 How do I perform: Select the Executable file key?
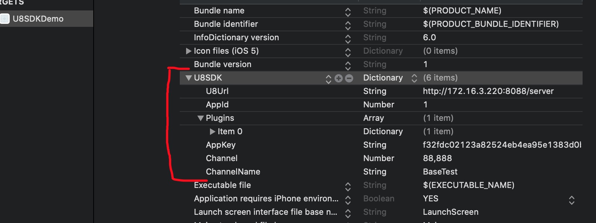pos(222,185)
